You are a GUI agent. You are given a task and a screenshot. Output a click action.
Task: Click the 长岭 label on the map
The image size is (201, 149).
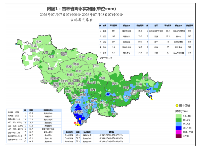pos(51,69)
